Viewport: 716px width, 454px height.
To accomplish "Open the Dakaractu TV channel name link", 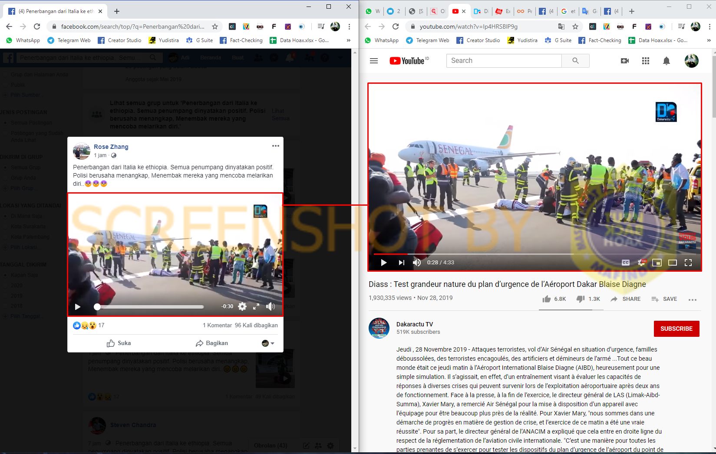I will [415, 324].
